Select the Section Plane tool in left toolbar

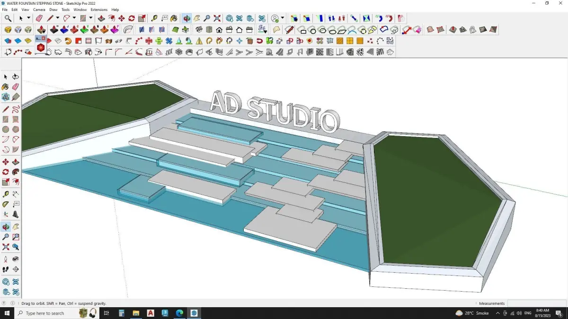click(16, 269)
